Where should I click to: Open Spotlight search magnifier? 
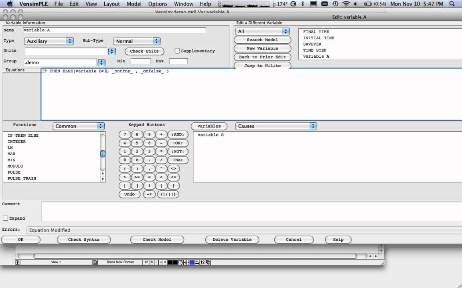coord(452,4)
